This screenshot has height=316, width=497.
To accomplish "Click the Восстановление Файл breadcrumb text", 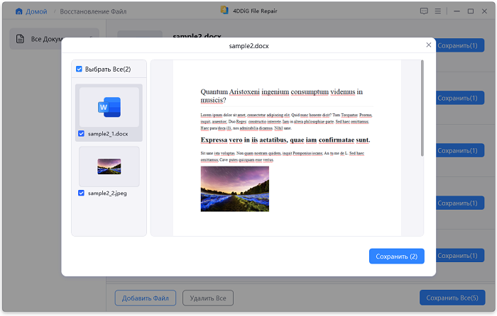I will click(93, 11).
